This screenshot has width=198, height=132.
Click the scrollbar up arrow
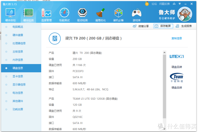coord(164,52)
